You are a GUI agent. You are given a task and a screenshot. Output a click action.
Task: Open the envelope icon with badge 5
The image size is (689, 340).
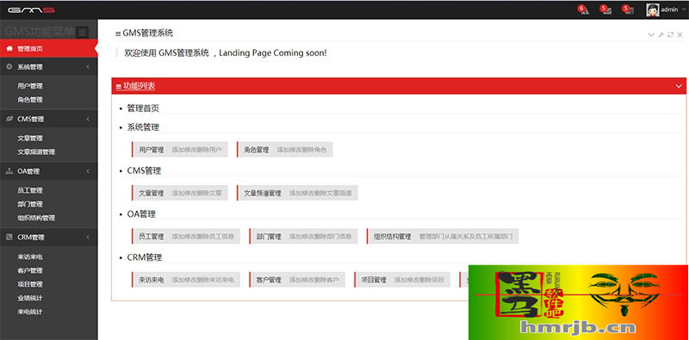tap(606, 9)
